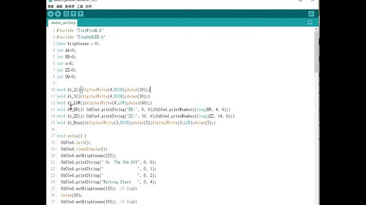Open the Help (說明) menu
The image size is (366, 205).
coord(89,6)
